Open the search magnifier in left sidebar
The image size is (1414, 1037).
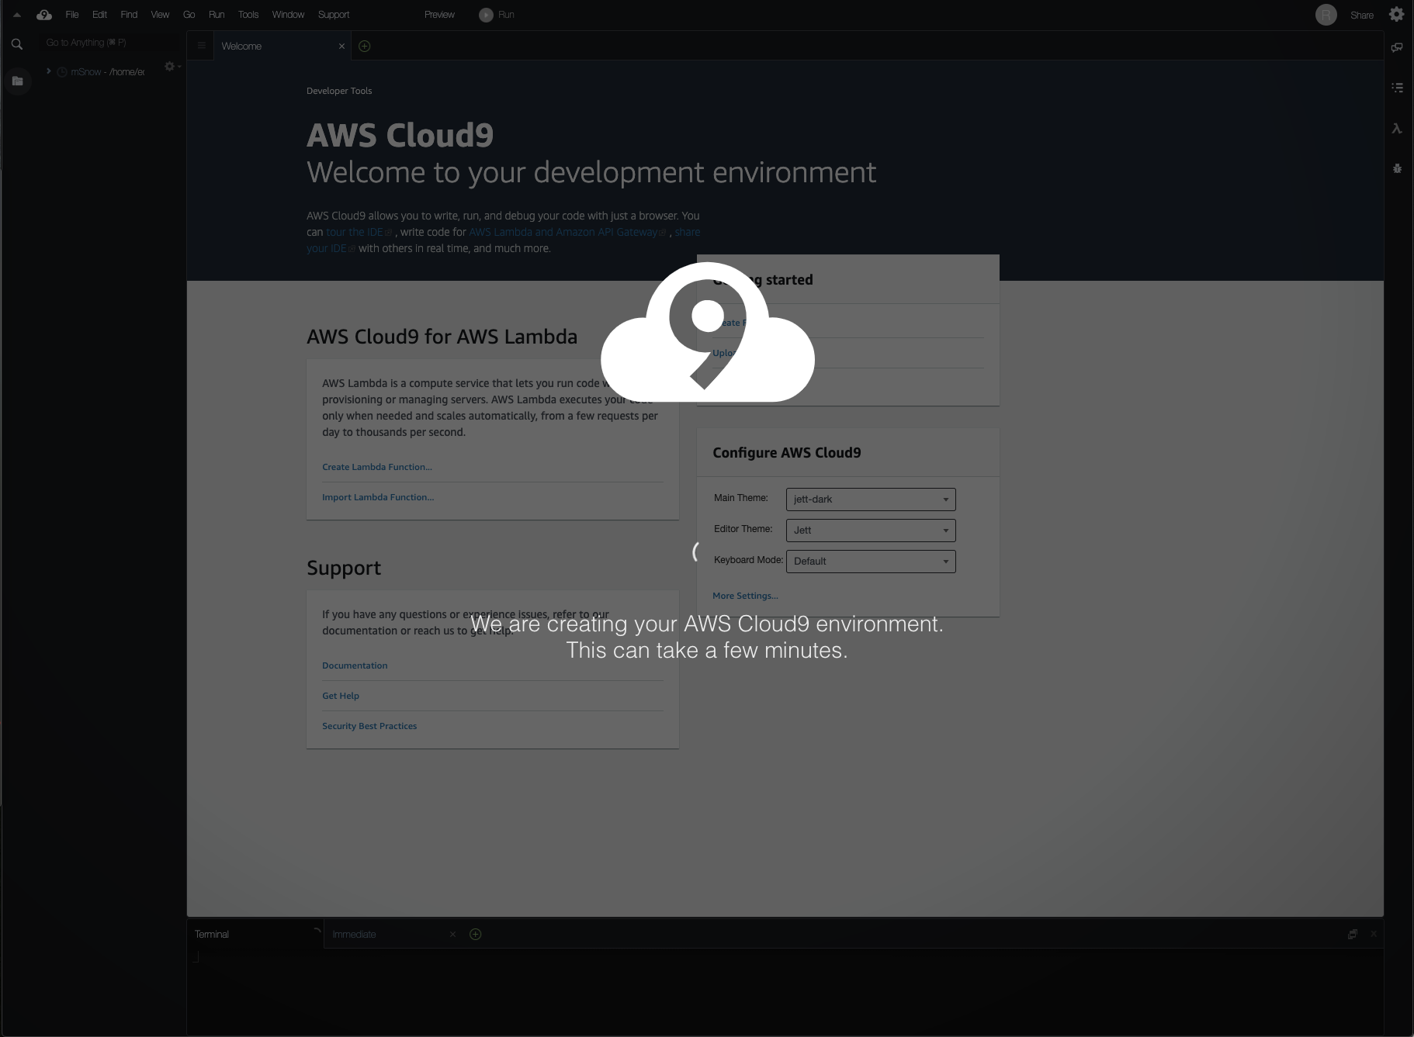[x=17, y=44]
